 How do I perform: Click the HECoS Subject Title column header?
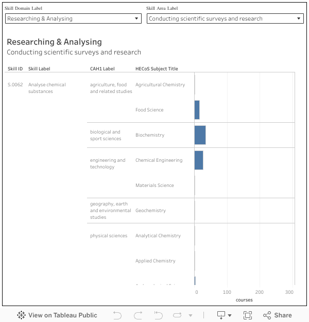click(x=157, y=69)
